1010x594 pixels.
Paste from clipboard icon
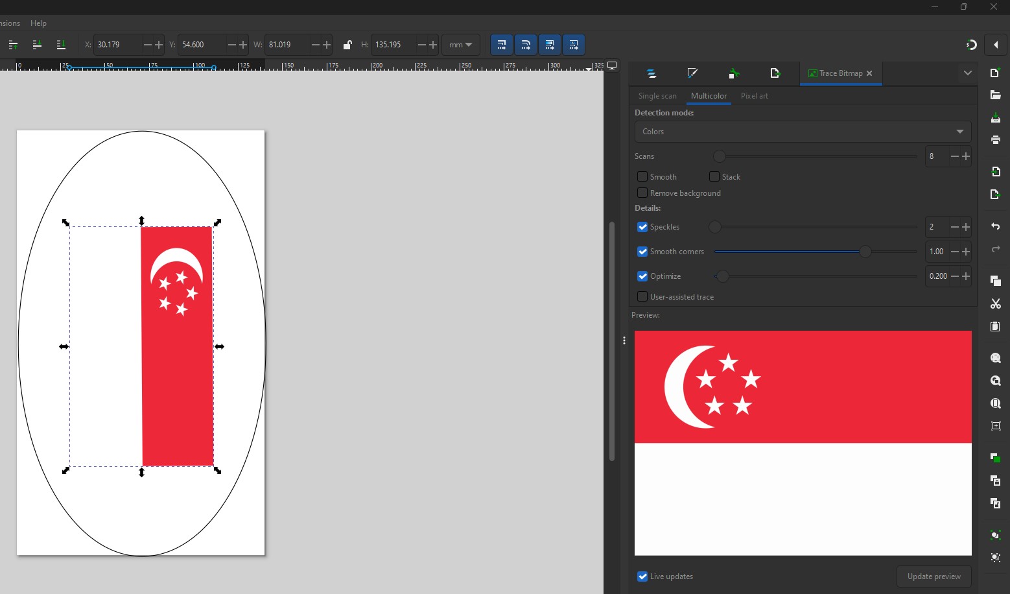click(995, 326)
